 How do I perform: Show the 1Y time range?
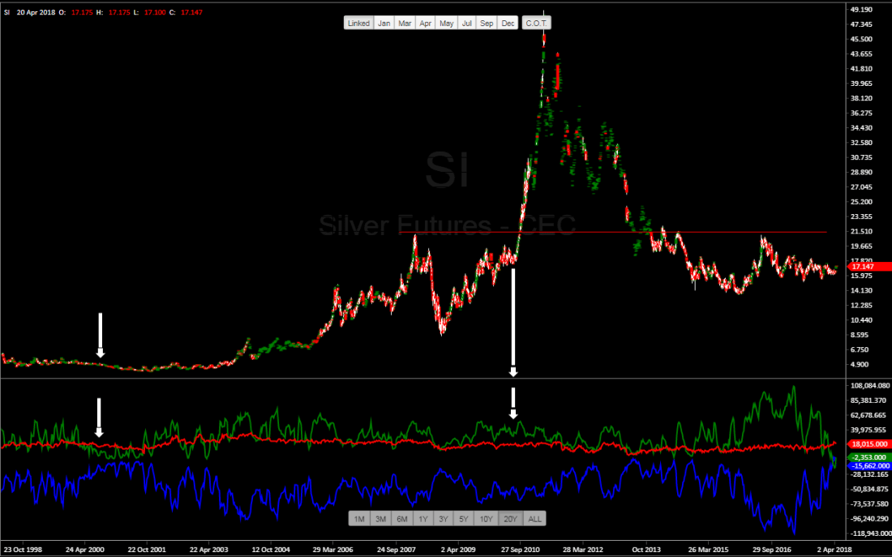point(422,519)
